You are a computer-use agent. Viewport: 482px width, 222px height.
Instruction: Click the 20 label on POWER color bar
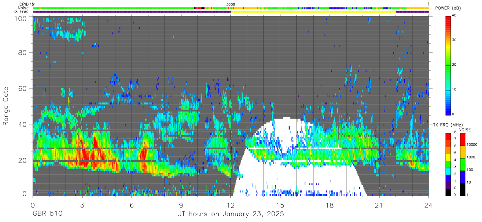(454, 65)
